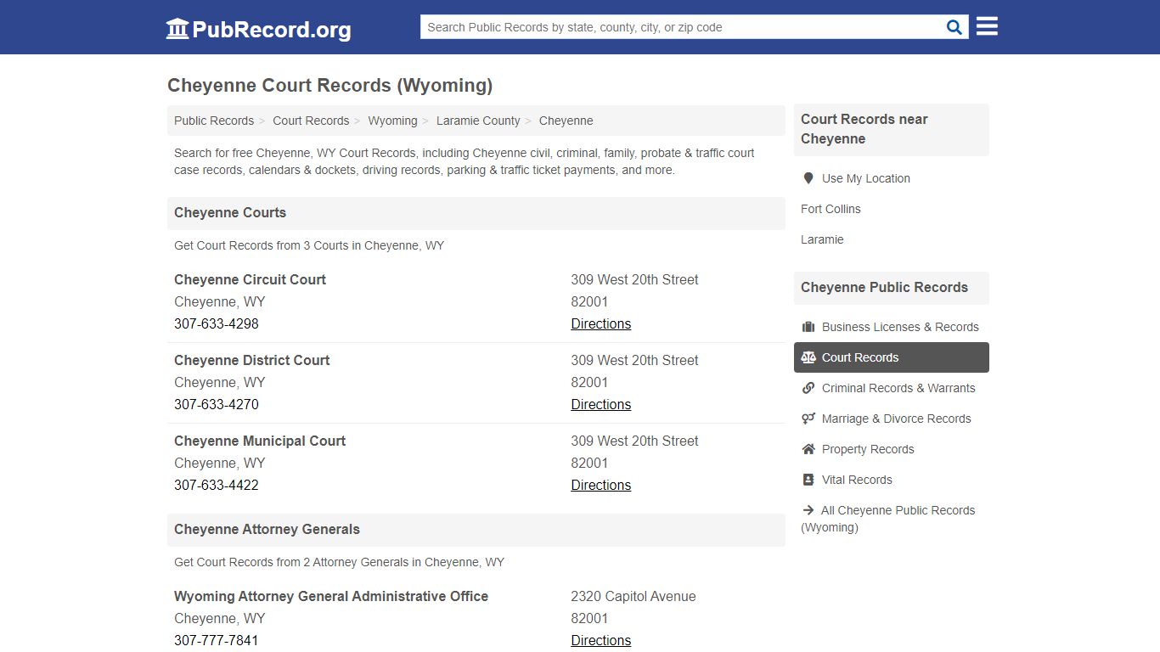This screenshot has height=652, width=1160.
Task: Get Directions to Attorney General Administrative Office
Action: [x=601, y=640]
